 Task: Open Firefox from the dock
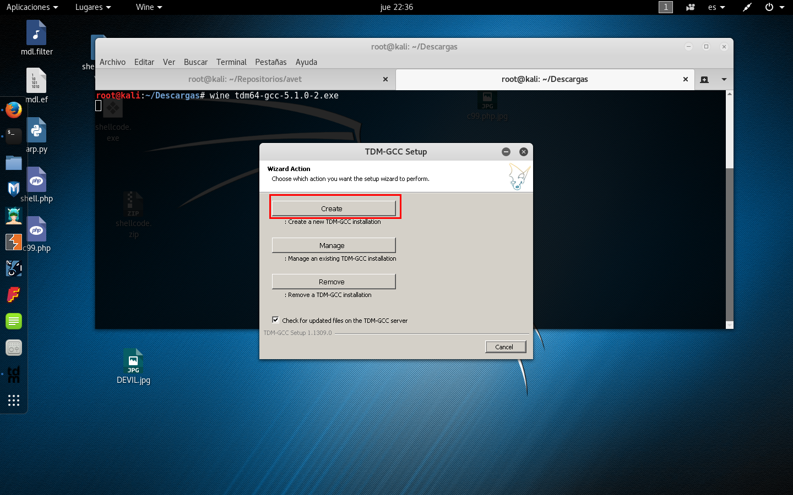pyautogui.click(x=13, y=109)
